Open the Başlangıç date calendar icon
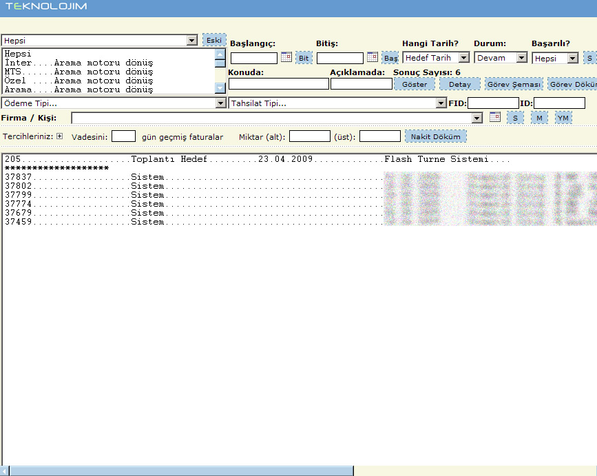Image resolution: width=597 pixels, height=476 pixels. (x=286, y=57)
